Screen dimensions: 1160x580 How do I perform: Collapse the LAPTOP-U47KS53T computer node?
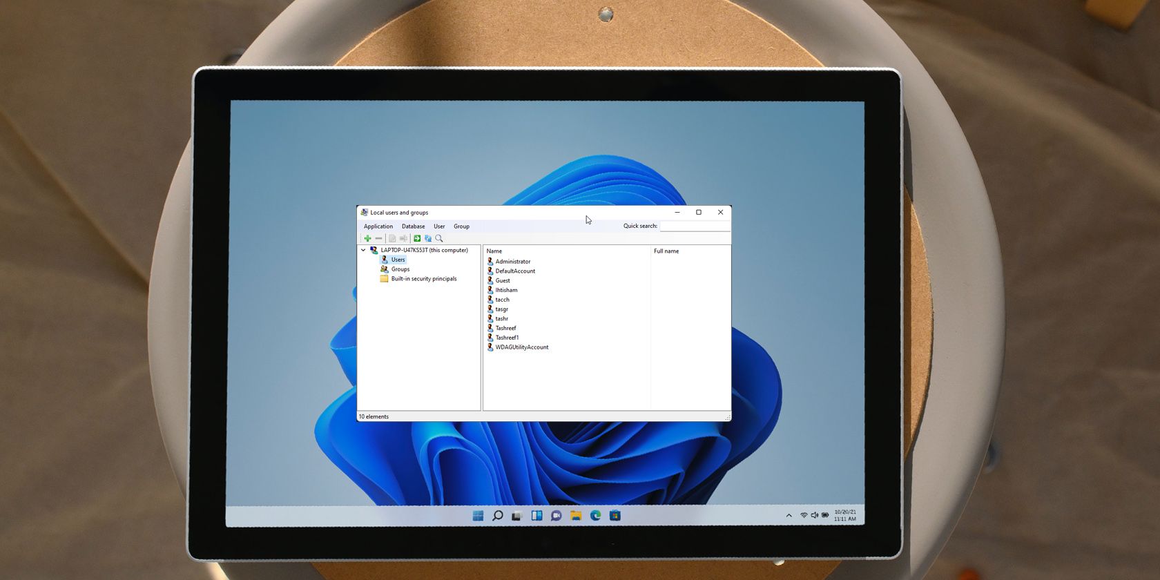pos(364,250)
